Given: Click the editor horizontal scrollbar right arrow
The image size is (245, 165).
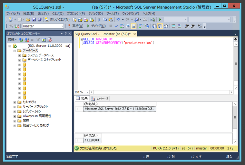Looking at the screenshot, I should (x=231, y=92).
